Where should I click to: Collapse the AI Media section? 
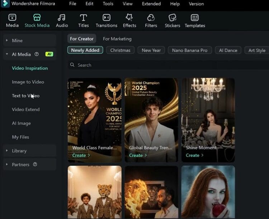[7, 54]
